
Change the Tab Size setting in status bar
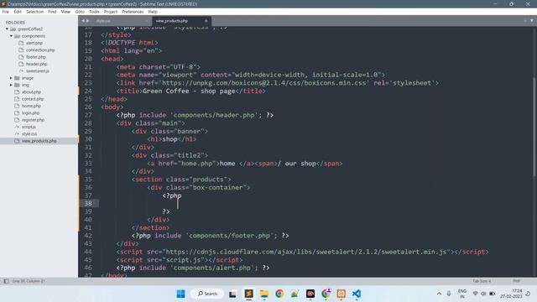pos(482,281)
